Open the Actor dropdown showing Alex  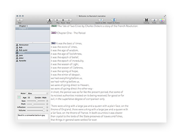tap(38, 94)
